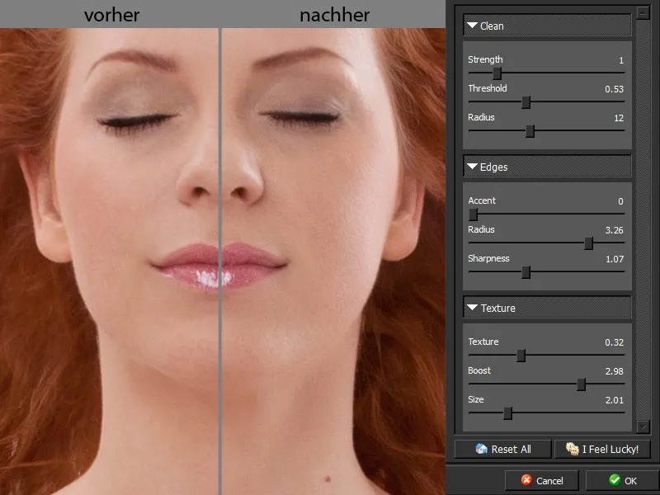Collapse the Texture section
This screenshot has width=660, height=495.
point(472,308)
